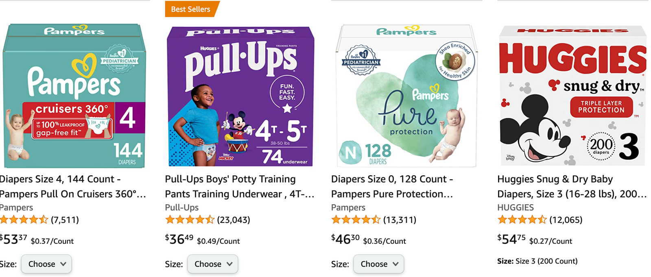Screen dimensions: 651x277
Task: Click the star rating for Huggies Snug & Dry
Action: pos(522,220)
